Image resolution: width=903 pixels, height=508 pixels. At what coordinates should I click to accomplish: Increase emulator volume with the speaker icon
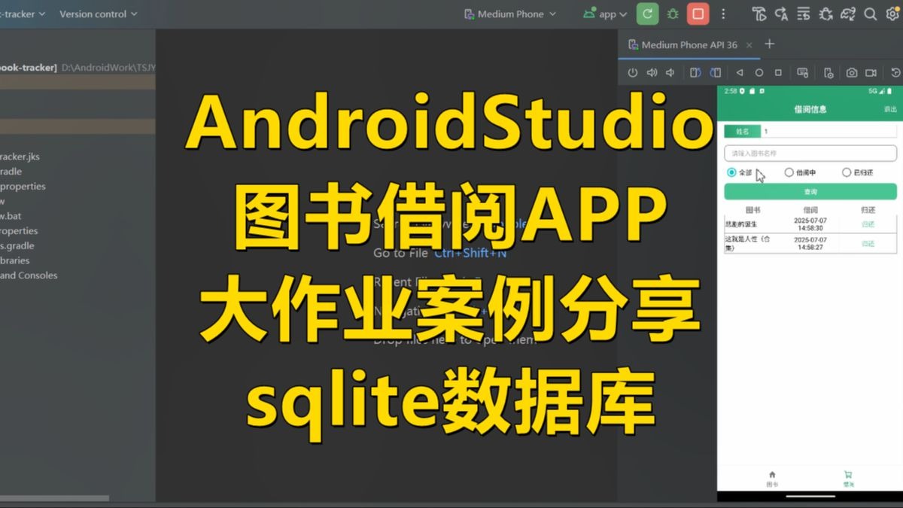(x=652, y=72)
